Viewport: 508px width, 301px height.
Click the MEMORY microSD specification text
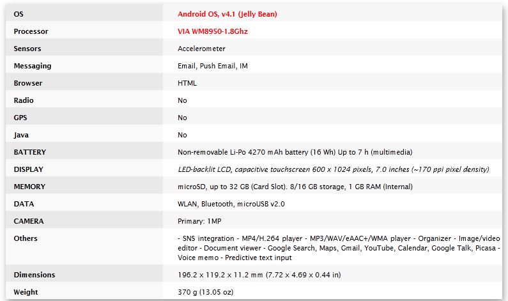point(295,187)
